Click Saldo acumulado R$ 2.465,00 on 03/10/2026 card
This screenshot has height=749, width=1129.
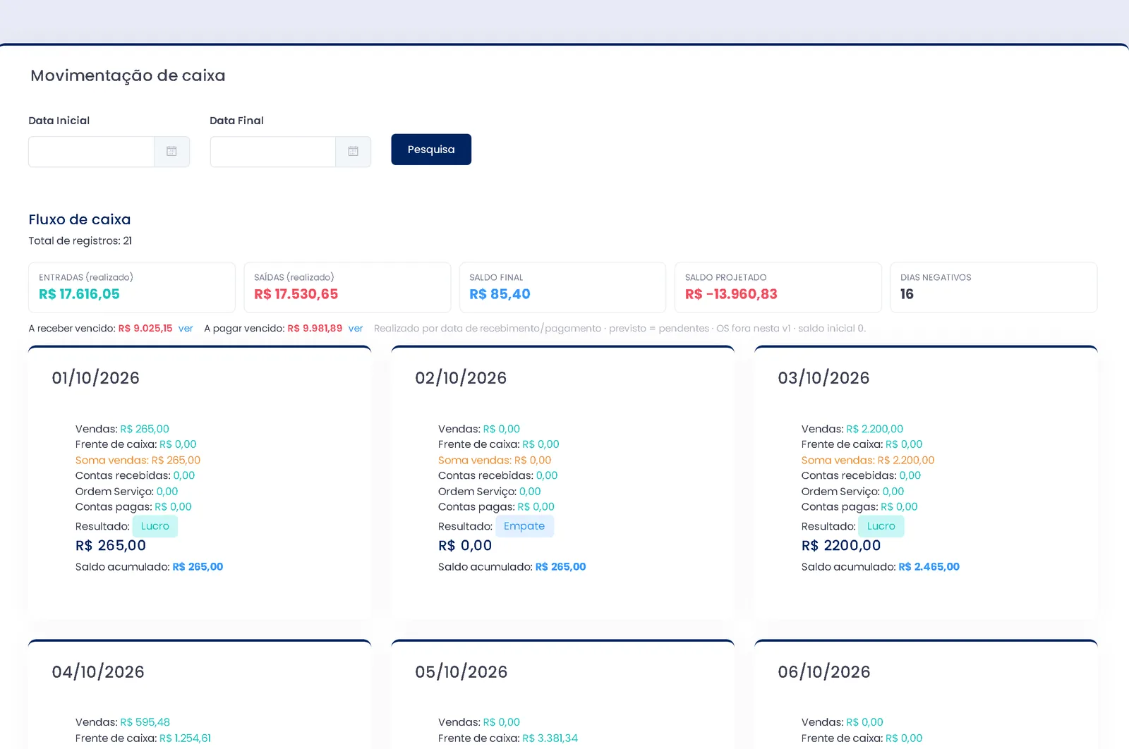pos(881,567)
